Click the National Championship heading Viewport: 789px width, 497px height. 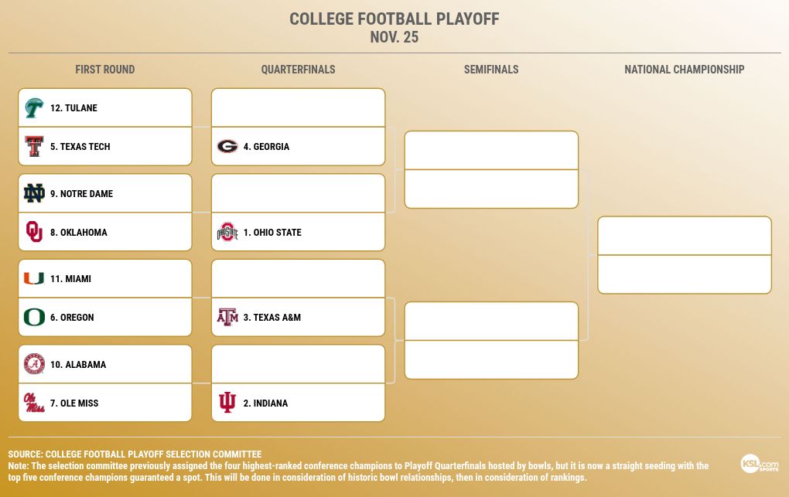[x=685, y=70]
